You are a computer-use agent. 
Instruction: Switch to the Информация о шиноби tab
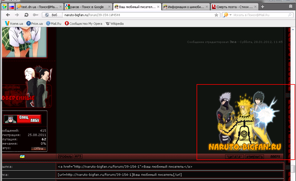(x=186, y=7)
